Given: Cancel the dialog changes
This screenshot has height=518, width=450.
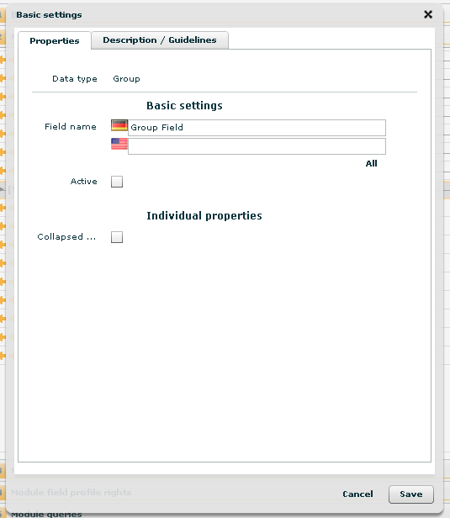Looking at the screenshot, I should (x=357, y=494).
